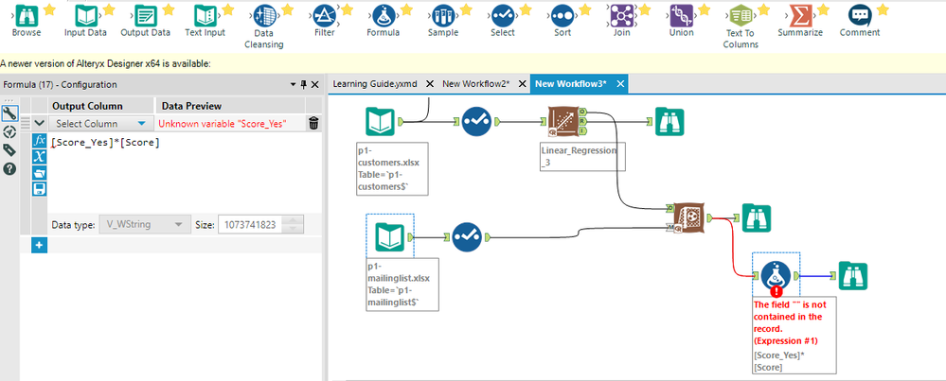This screenshot has height=381, width=946.
Task: Switch to Learning Guide.yxmd tab
Action: (375, 83)
